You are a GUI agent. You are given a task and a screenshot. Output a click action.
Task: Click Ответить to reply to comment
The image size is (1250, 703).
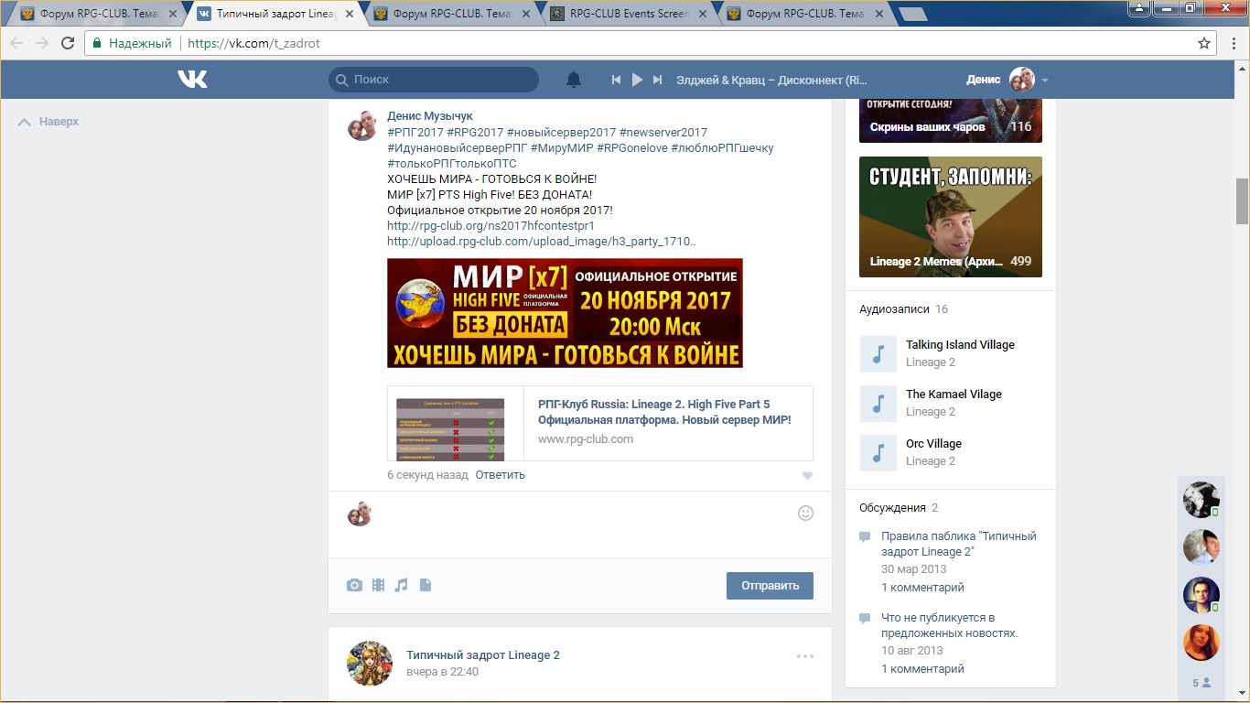click(501, 475)
